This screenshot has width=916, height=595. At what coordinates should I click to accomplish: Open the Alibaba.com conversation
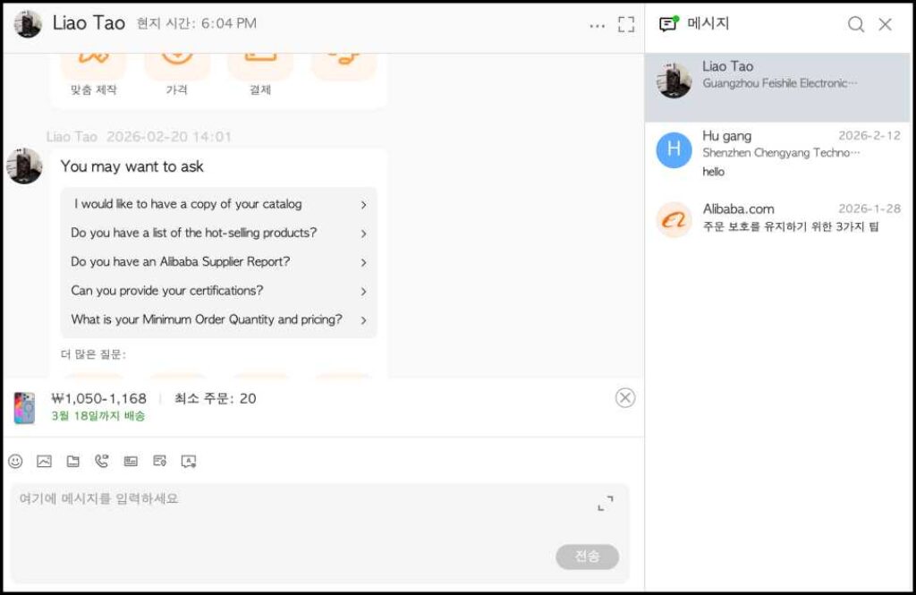pos(777,218)
